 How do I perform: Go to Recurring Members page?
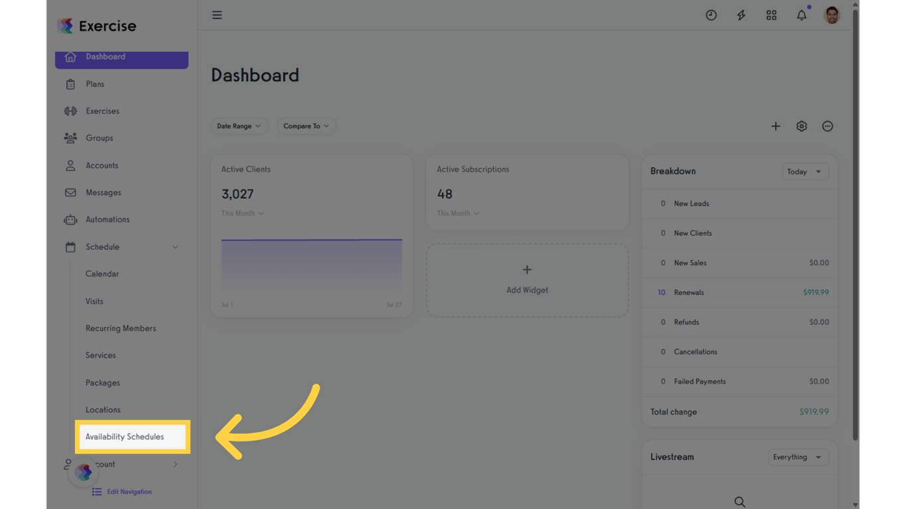(x=121, y=328)
